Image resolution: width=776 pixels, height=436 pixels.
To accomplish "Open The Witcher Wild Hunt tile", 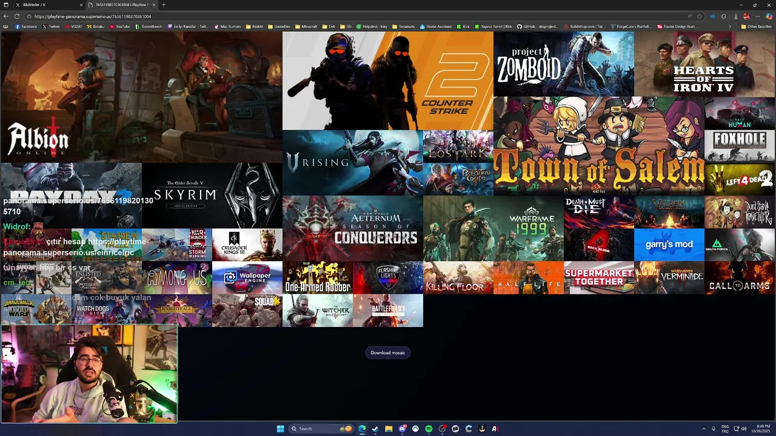I will click(x=317, y=310).
